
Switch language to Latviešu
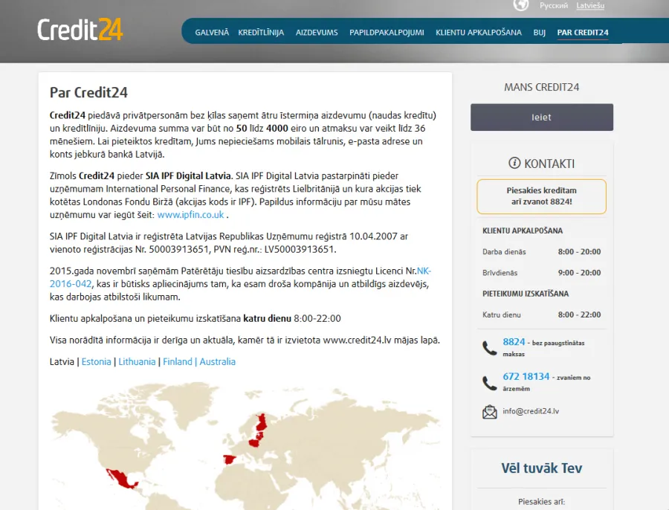590,5
